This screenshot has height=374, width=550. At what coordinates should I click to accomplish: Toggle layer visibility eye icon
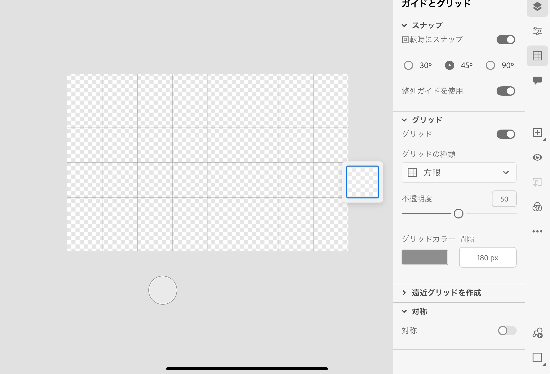click(537, 157)
